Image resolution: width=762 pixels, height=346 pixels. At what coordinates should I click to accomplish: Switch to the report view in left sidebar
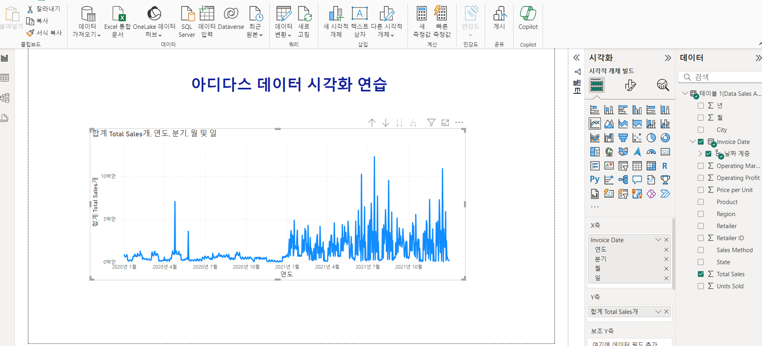[x=5, y=58]
